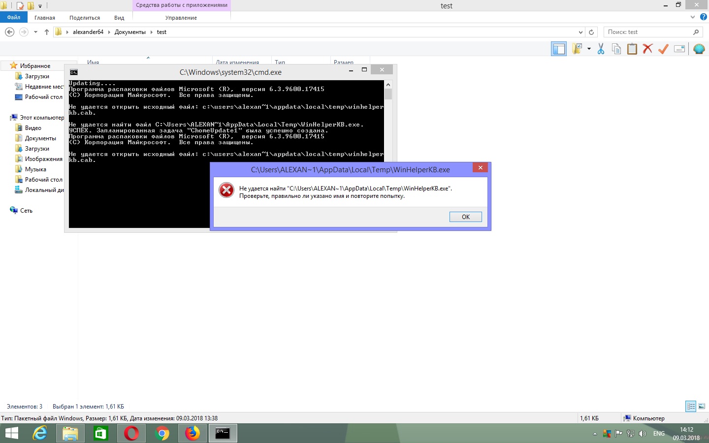
Task: Open the dropdown arrow next to folder options
Action: click(589, 49)
